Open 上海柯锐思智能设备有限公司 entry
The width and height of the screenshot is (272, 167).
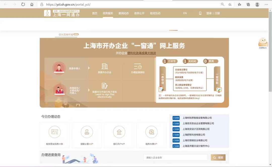[x=197, y=118]
